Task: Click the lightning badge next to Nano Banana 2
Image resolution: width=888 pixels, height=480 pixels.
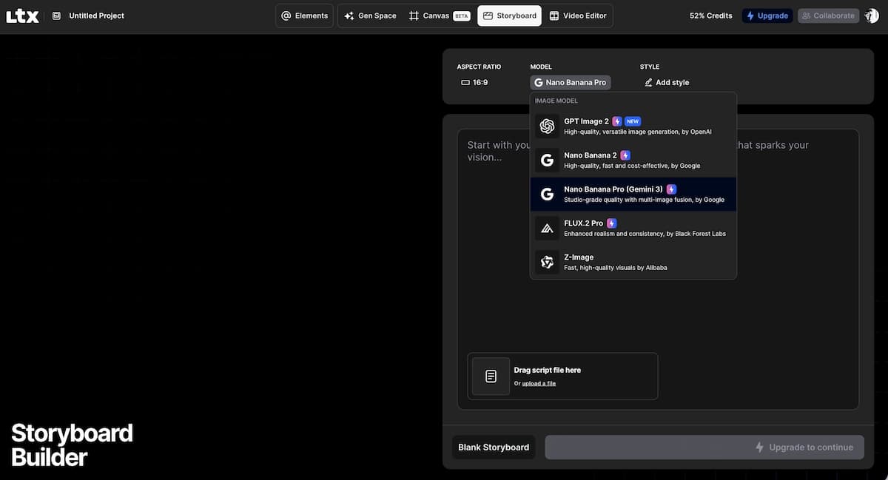Action: tap(625, 155)
